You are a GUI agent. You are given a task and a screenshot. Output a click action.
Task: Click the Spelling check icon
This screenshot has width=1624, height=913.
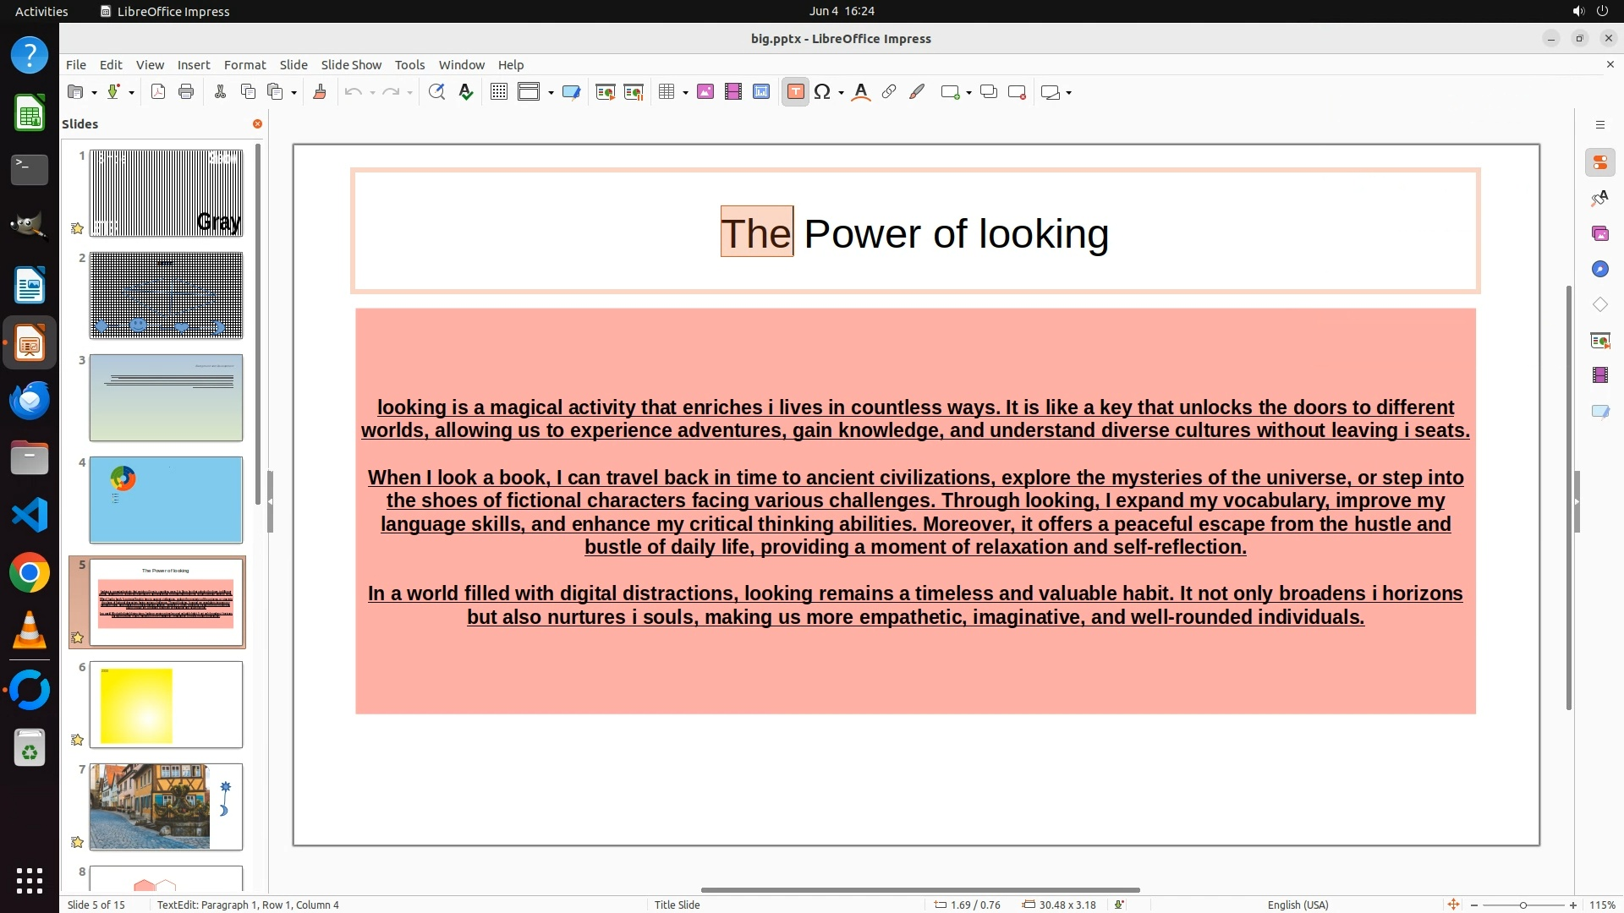(466, 92)
